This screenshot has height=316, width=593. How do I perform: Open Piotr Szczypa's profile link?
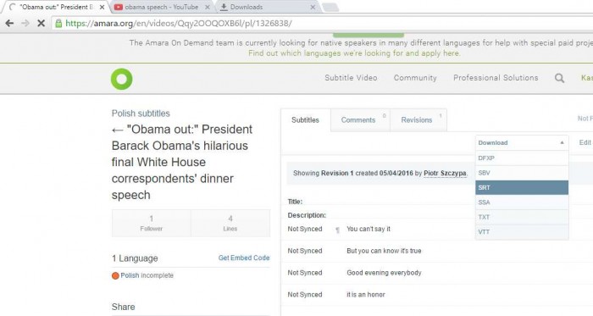click(445, 173)
